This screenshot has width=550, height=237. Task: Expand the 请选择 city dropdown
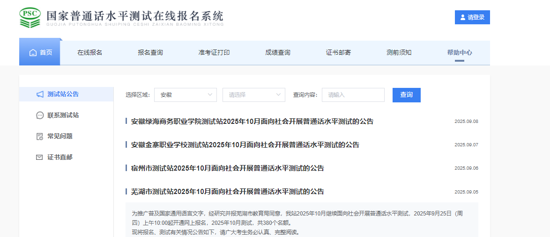pos(253,95)
